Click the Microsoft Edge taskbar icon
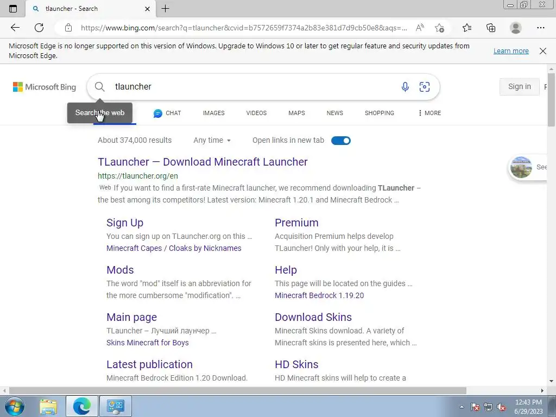The width and height of the screenshot is (556, 417). click(81, 406)
